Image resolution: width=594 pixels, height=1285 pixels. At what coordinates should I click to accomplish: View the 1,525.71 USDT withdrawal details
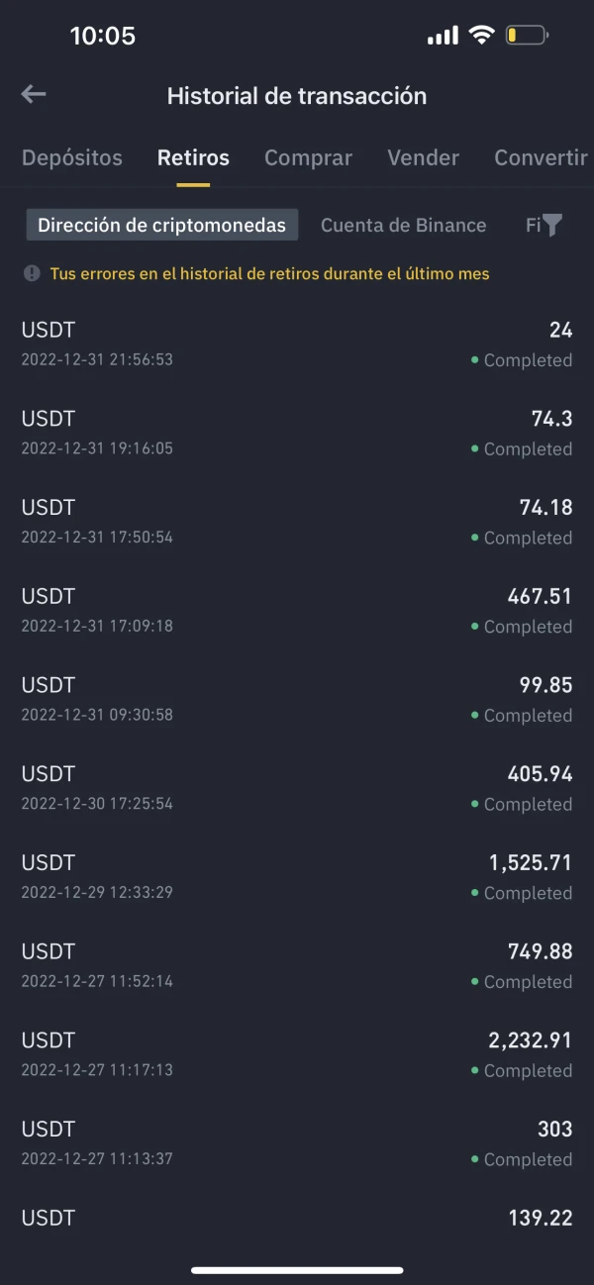coord(297,876)
